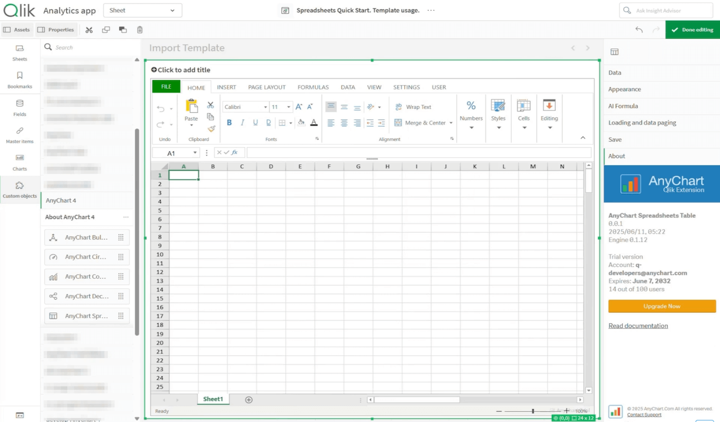The height and width of the screenshot is (422, 720).
Task: Add a new sheet with the plus icon
Action: (x=249, y=399)
